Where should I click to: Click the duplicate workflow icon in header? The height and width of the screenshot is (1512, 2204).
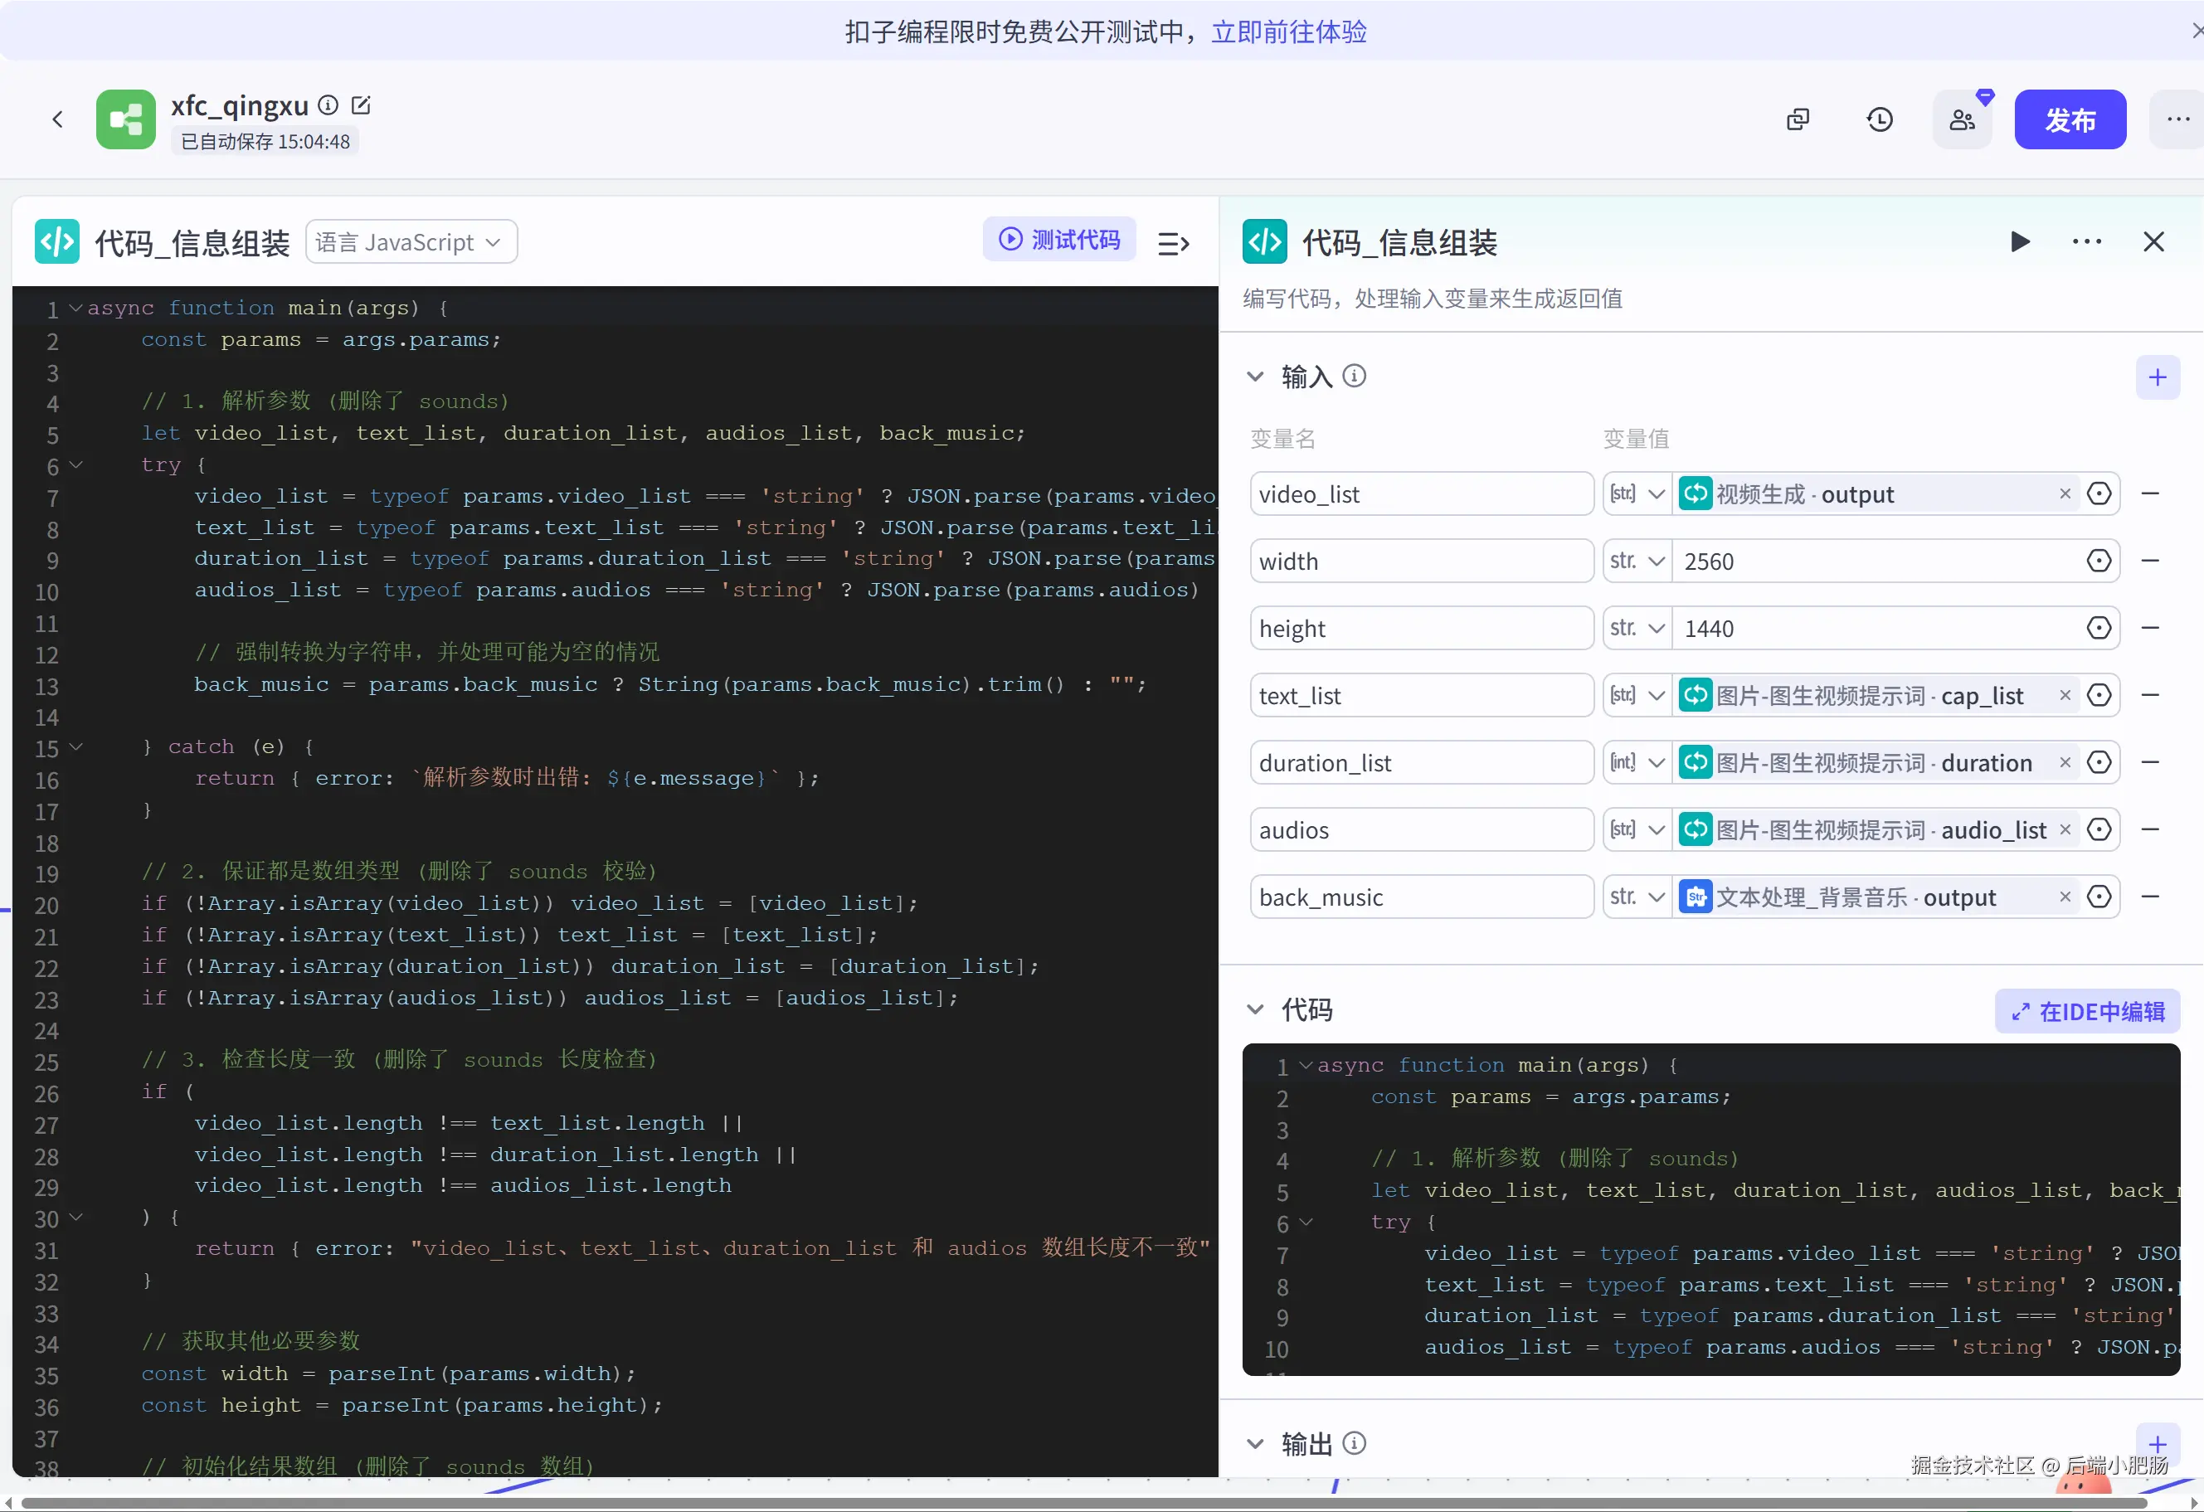coord(1798,119)
